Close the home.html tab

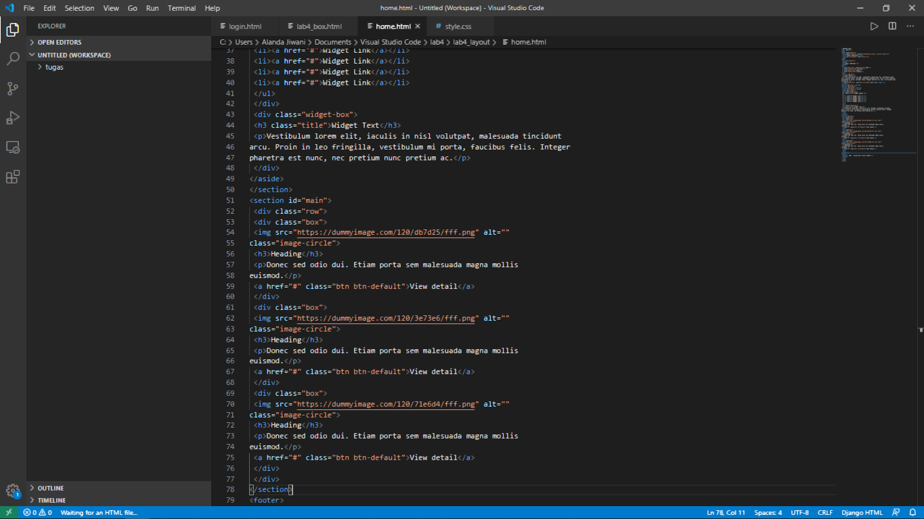coord(418,26)
